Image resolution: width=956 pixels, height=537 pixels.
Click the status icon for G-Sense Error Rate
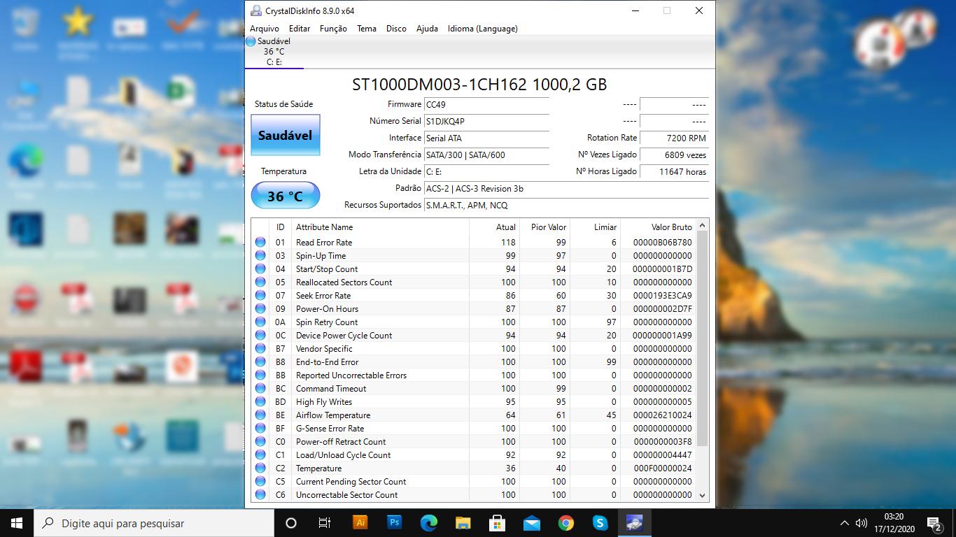click(x=260, y=429)
